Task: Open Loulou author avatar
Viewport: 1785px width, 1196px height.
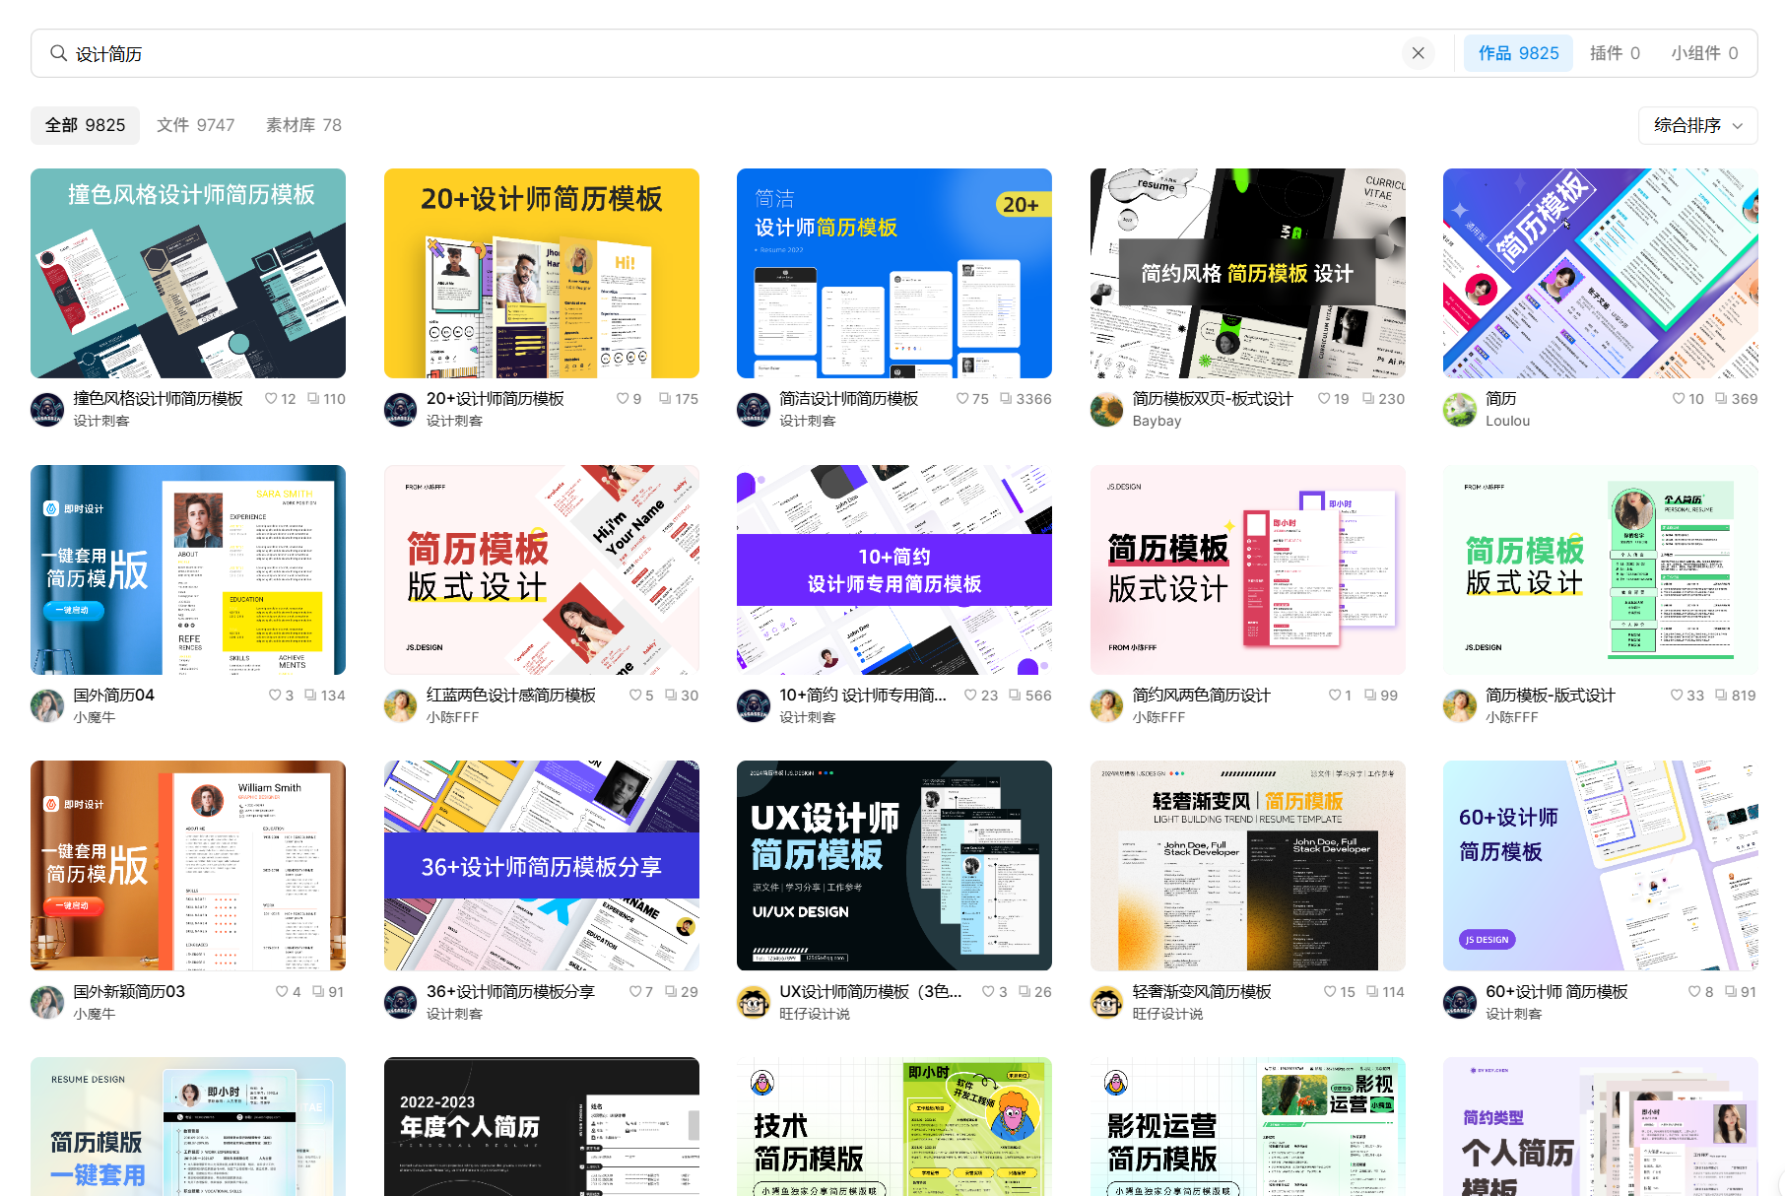Action: [1460, 410]
